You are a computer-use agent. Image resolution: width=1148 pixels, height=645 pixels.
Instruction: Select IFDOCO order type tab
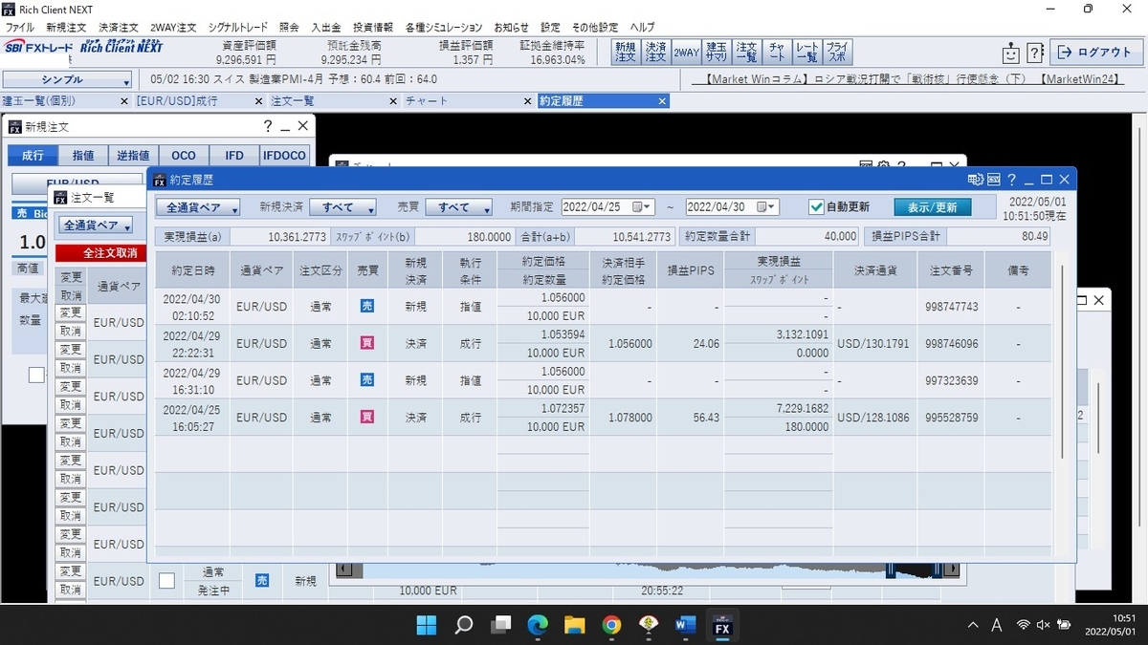284,156
